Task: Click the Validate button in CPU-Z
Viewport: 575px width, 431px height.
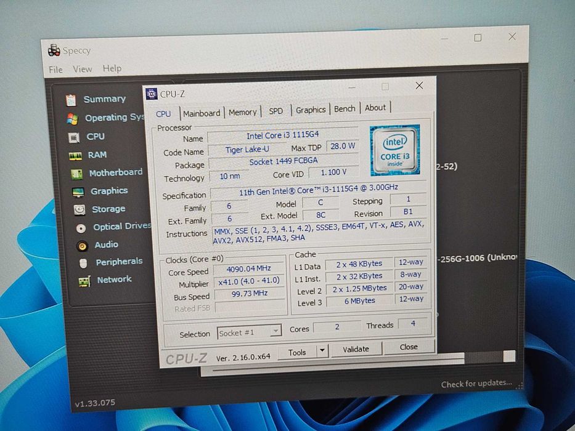Action: (356, 349)
